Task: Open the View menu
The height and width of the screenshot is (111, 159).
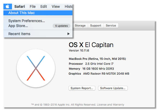Action: click(x=56, y=6)
